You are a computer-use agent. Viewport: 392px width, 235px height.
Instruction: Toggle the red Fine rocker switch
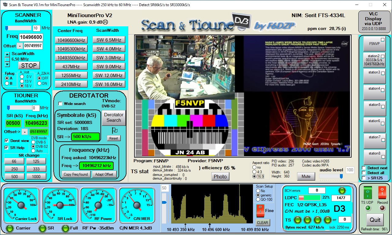pos(260,211)
